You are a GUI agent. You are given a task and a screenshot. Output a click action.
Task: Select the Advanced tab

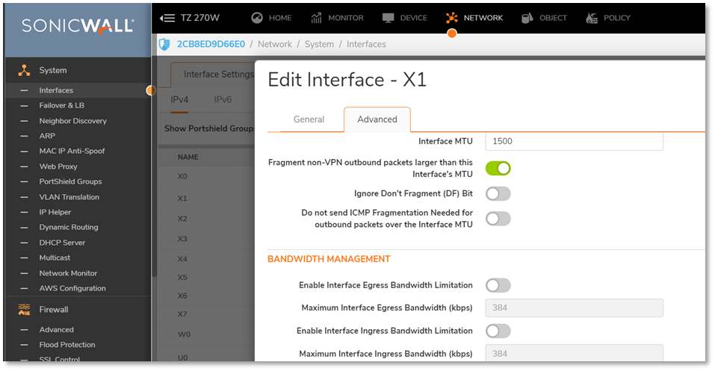pyautogui.click(x=377, y=119)
